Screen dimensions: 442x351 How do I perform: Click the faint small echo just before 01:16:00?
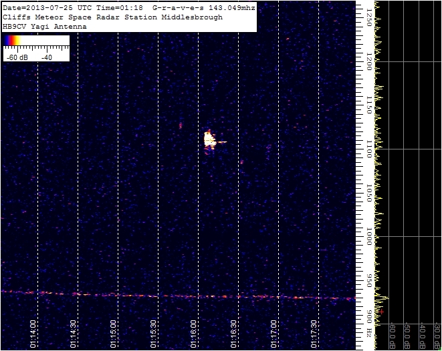181,125
